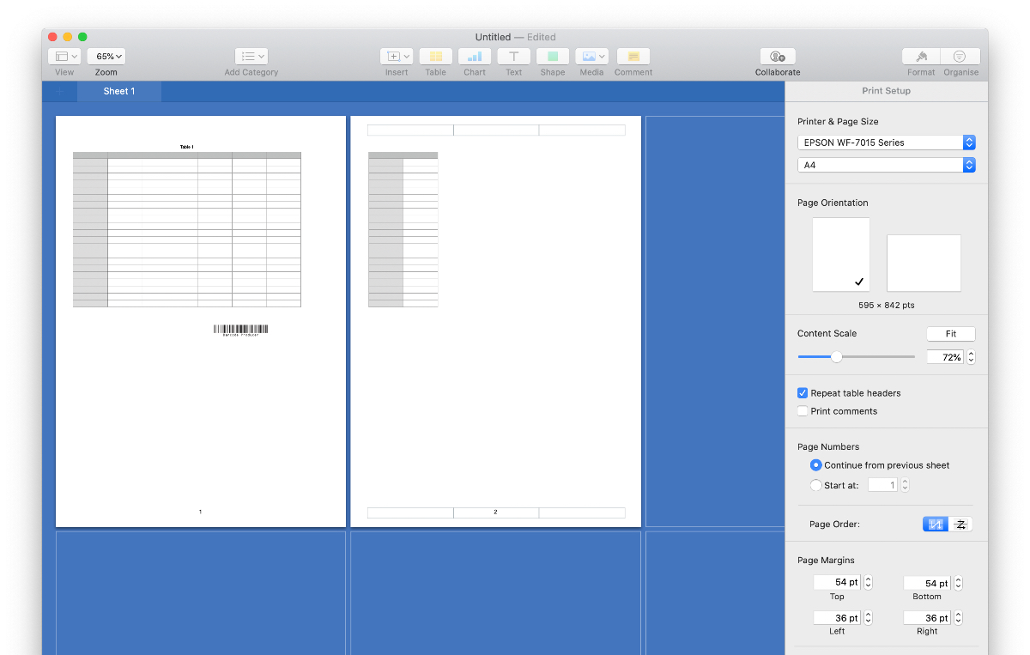Click the Fit content scale button
This screenshot has height=655, width=1030.
pos(951,334)
